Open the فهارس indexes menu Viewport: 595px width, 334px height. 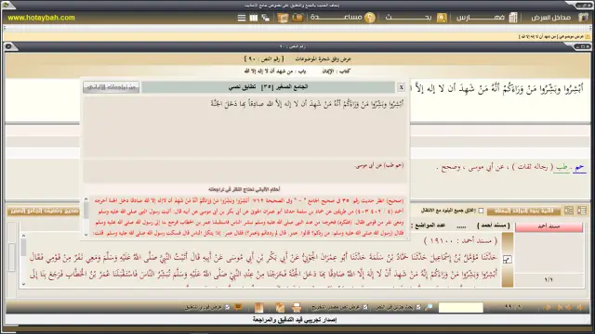tap(481, 18)
